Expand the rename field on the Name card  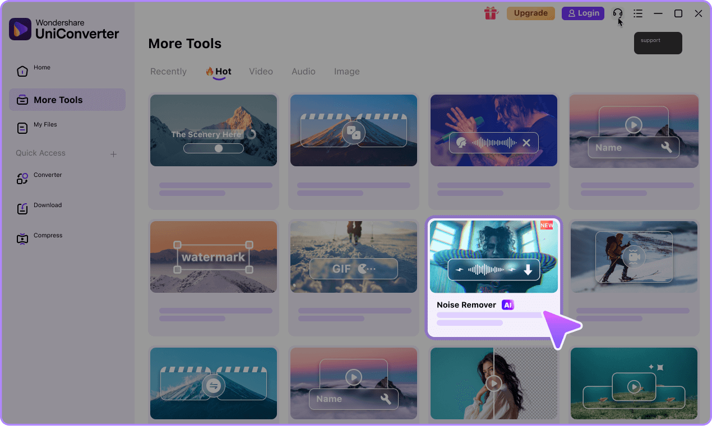pyautogui.click(x=667, y=147)
